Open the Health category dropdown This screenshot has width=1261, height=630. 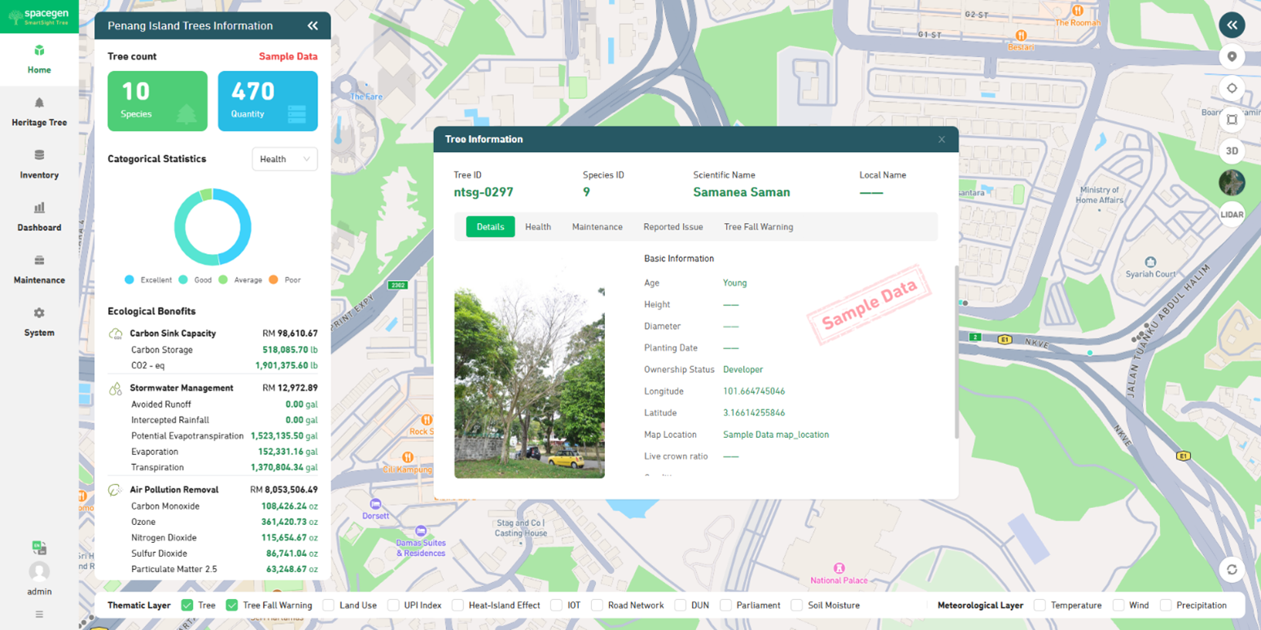coord(285,160)
